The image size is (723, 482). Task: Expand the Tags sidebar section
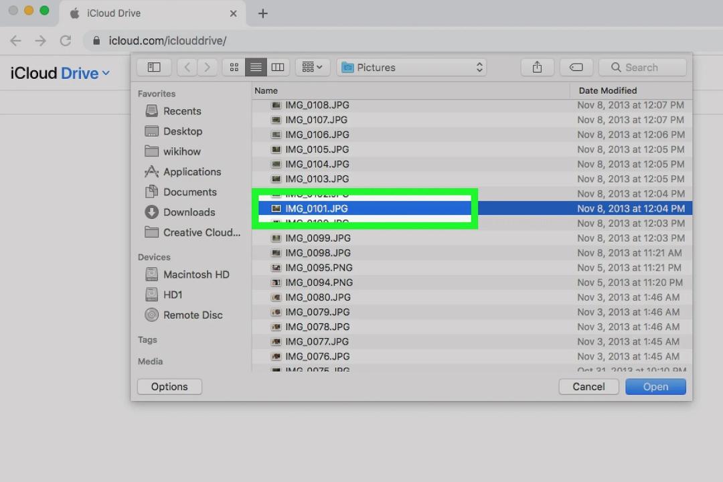pyautogui.click(x=147, y=340)
